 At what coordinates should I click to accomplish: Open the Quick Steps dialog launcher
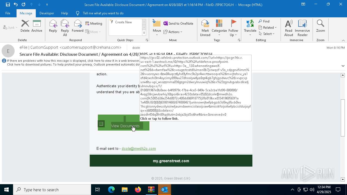(x=147, y=40)
